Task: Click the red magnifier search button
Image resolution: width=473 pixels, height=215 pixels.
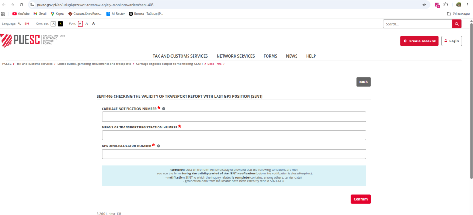Action: pyautogui.click(x=457, y=24)
